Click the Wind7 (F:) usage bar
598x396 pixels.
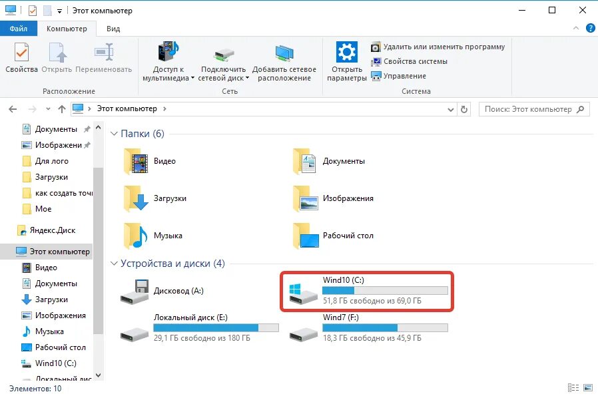[385, 327]
